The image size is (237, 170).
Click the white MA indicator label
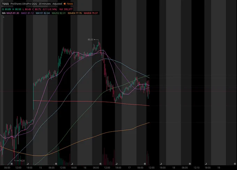(4, 13)
